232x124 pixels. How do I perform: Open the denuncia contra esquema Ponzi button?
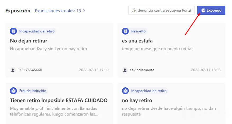[161, 10]
